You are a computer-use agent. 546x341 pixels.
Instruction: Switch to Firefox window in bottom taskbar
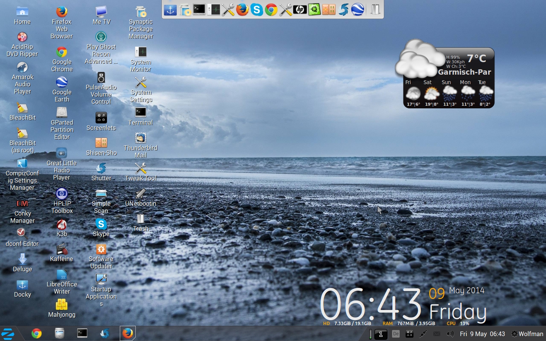click(127, 333)
